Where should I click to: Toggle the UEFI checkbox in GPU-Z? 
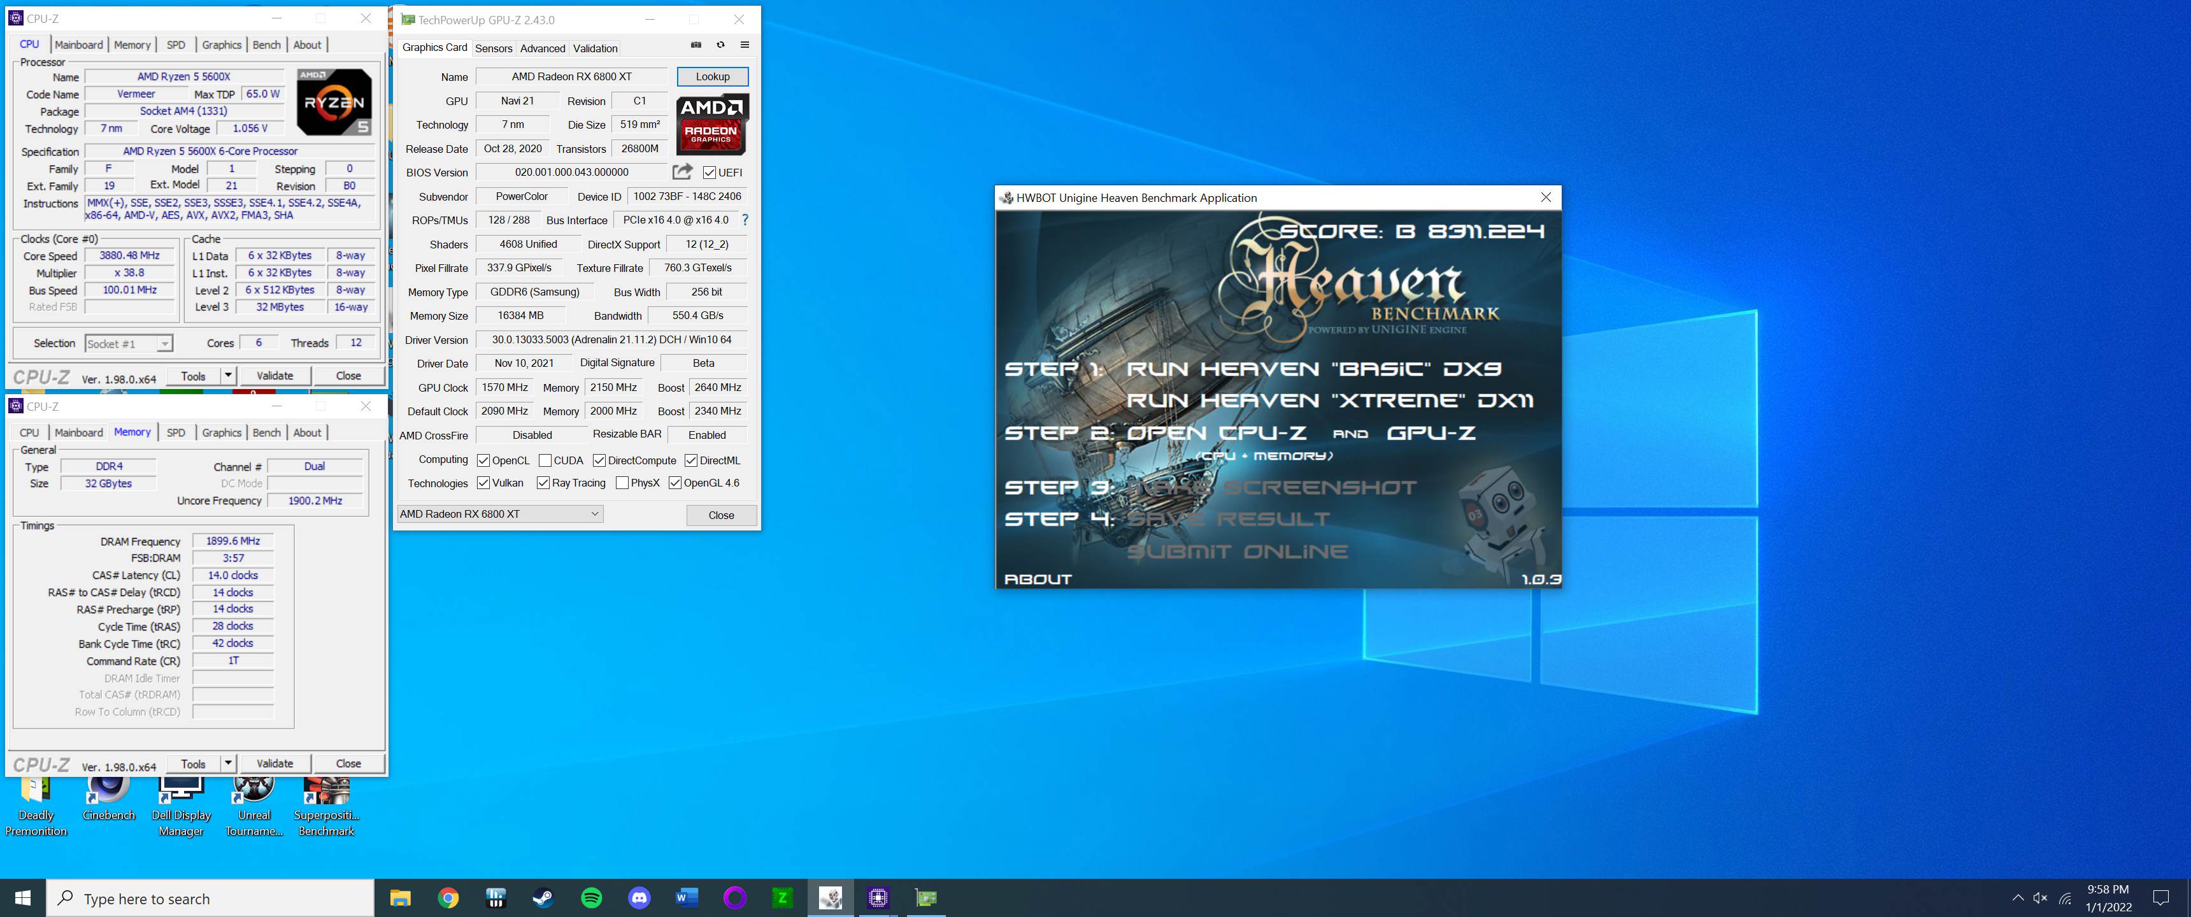pos(710,173)
